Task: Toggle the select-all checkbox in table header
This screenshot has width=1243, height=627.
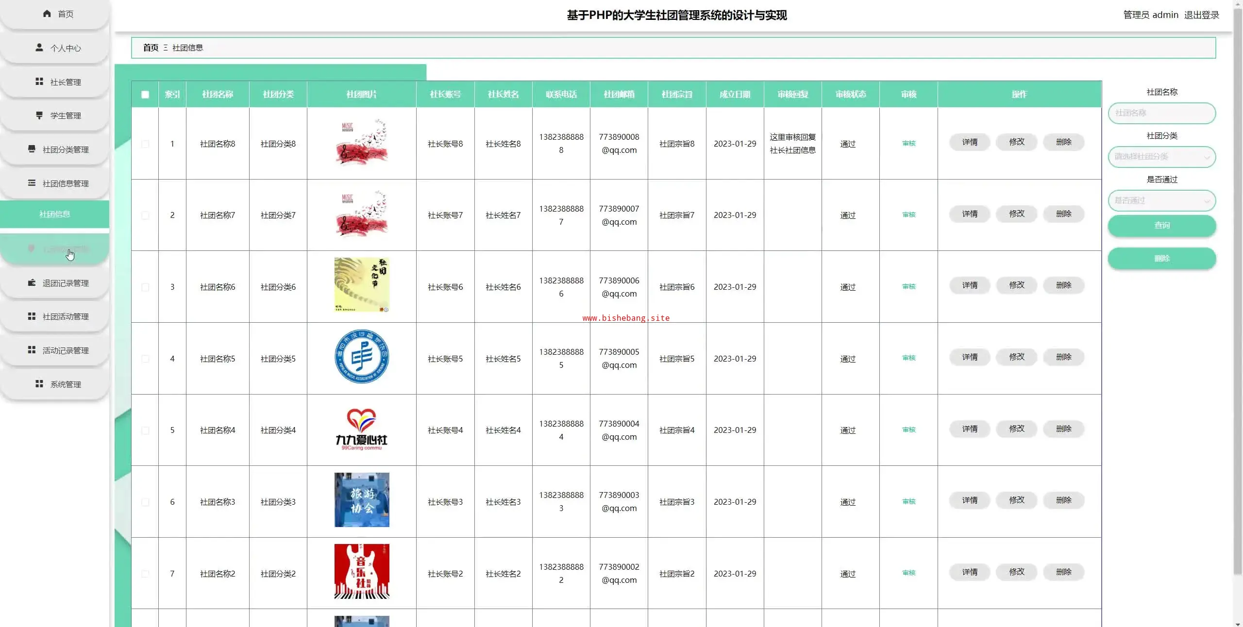Action: pyautogui.click(x=145, y=95)
